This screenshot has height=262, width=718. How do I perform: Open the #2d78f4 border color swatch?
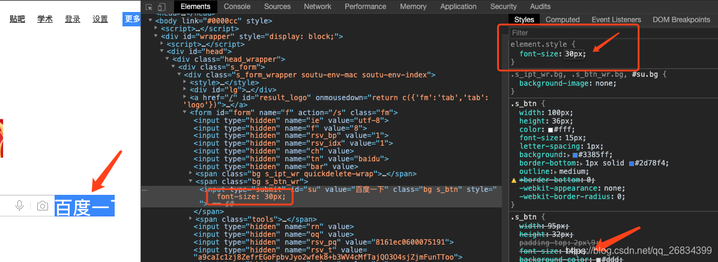pos(632,163)
